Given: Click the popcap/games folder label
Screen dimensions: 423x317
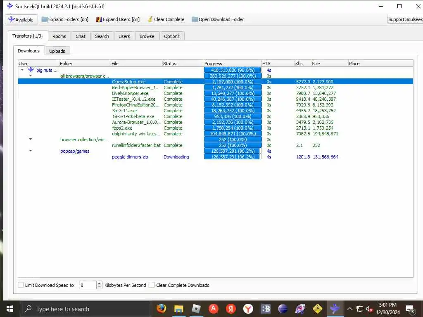Looking at the screenshot, I should (x=75, y=151).
